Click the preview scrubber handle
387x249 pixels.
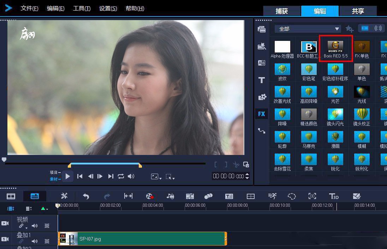[4, 160]
